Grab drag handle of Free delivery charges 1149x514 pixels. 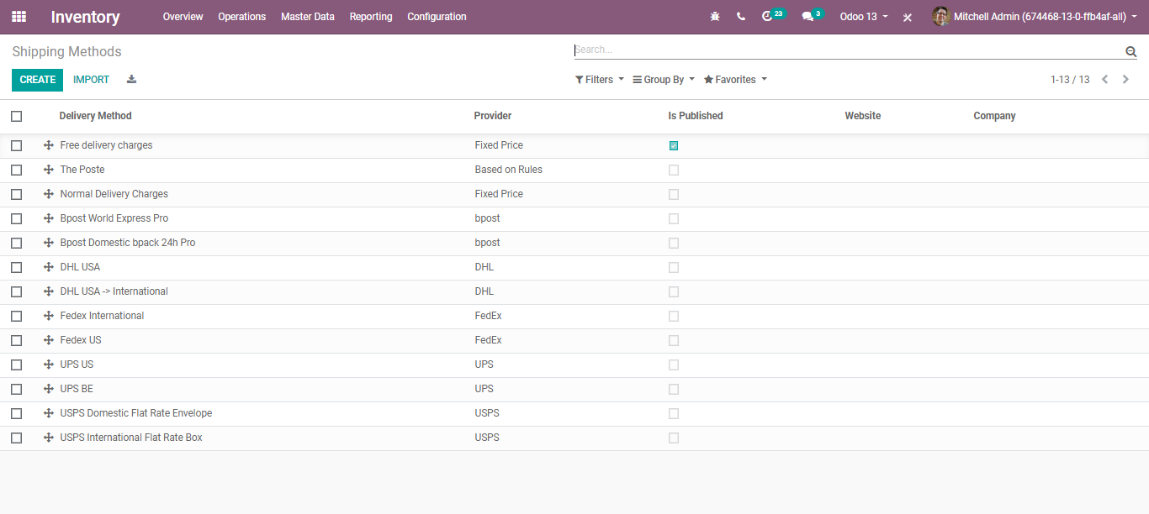pyautogui.click(x=49, y=145)
